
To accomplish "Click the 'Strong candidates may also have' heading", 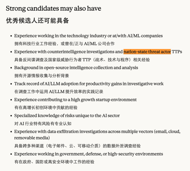I will tap(54, 9).
